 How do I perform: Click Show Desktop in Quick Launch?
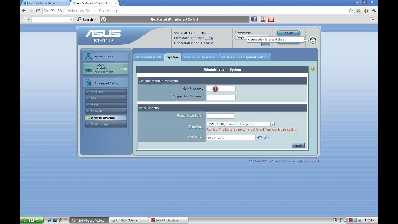pos(55,220)
